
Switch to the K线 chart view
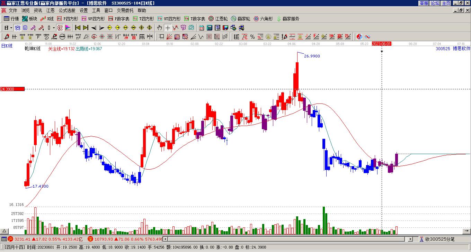click(x=47, y=19)
